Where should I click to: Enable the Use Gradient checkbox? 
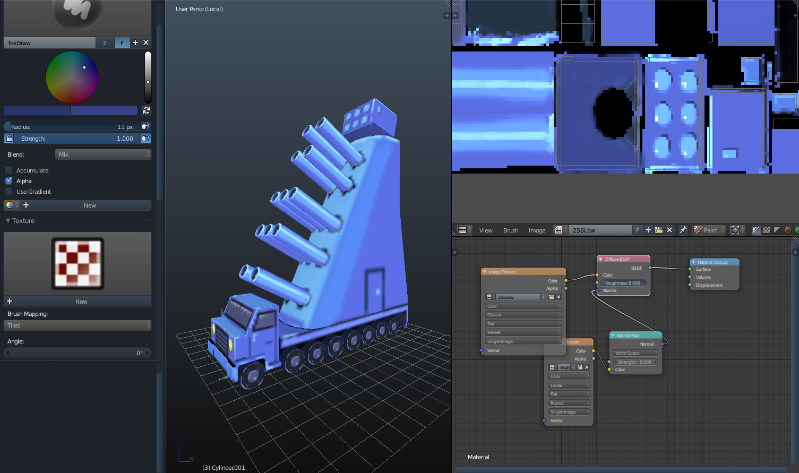point(8,192)
